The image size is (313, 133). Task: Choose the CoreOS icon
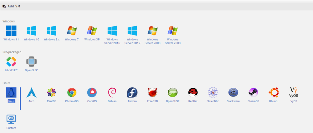pos(92,93)
